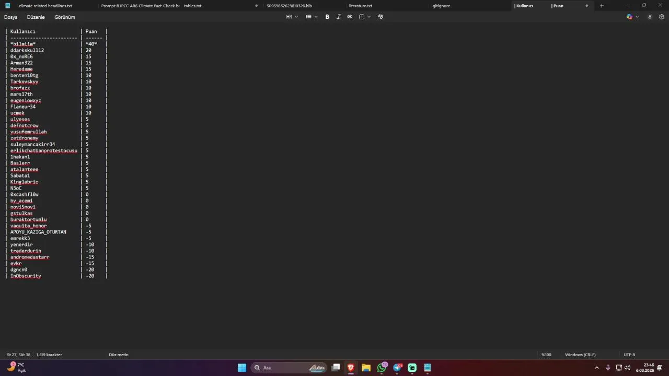Image resolution: width=669 pixels, height=376 pixels.
Task: Open Brave browser from taskbar
Action: pyautogui.click(x=351, y=368)
